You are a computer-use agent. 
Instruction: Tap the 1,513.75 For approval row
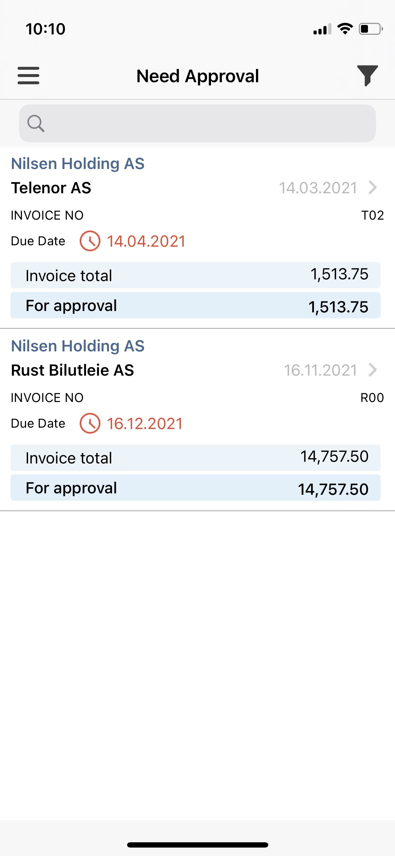point(195,305)
